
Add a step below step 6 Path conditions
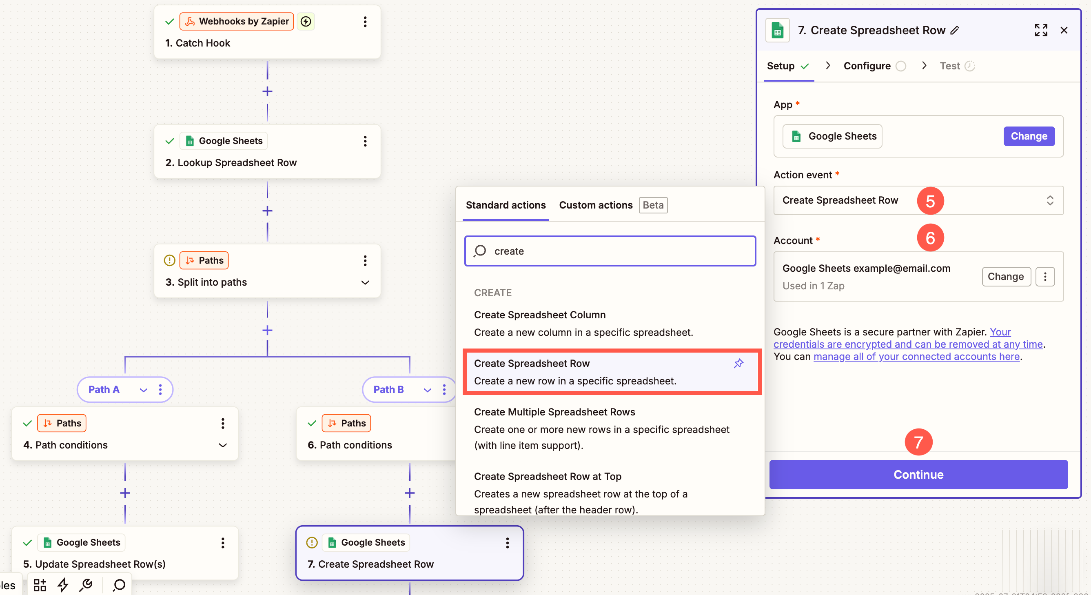pos(410,493)
